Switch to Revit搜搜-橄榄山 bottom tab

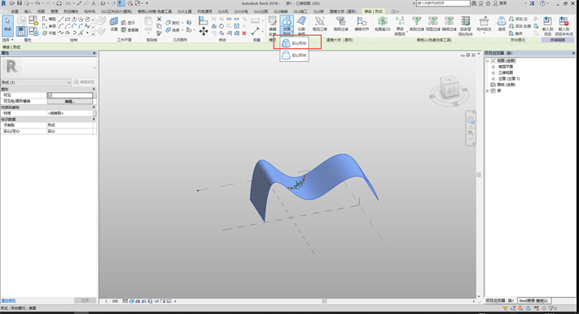click(x=533, y=301)
